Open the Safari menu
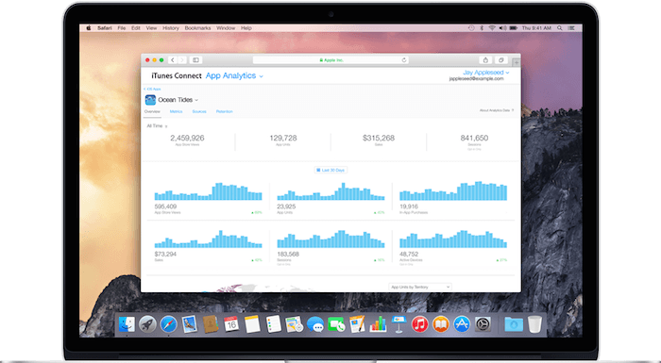This screenshot has height=363, width=661. tap(105, 28)
